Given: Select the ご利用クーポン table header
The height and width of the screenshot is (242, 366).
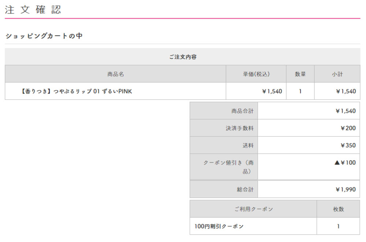Looking at the screenshot, I should (253, 209).
